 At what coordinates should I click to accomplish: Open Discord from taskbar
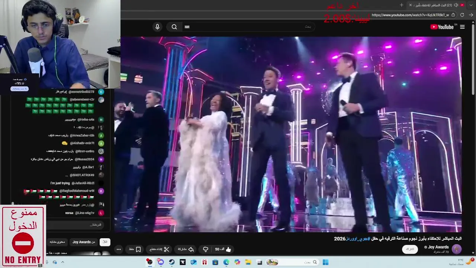click(x=161, y=262)
